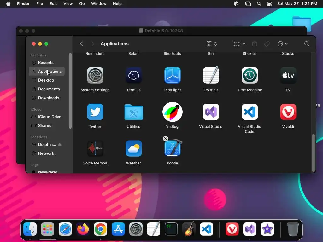Viewport: 323px width, 242px height.
Task: Open iMovie from the Dock
Action: pyautogui.click(x=267, y=229)
